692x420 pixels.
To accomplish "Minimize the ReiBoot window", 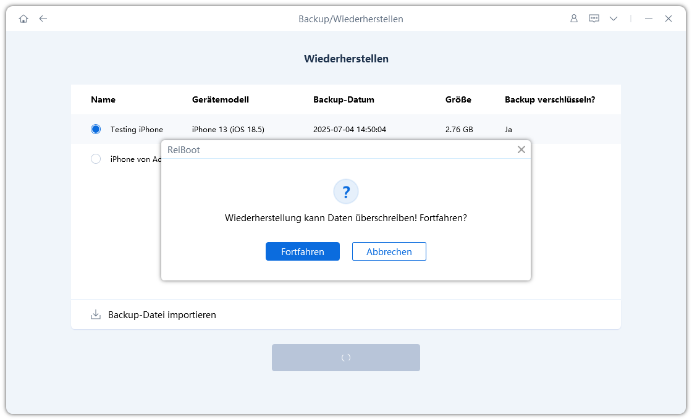I will tap(648, 19).
